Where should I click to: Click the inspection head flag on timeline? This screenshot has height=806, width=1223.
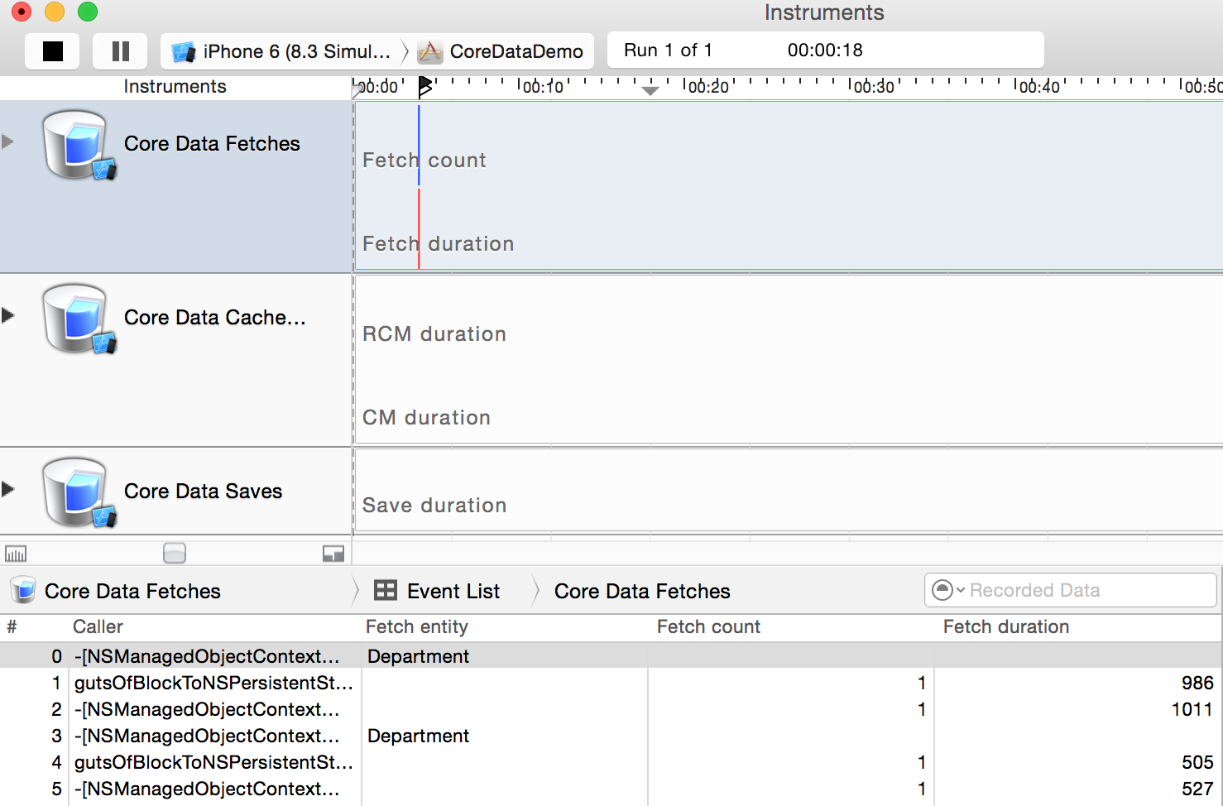(424, 86)
